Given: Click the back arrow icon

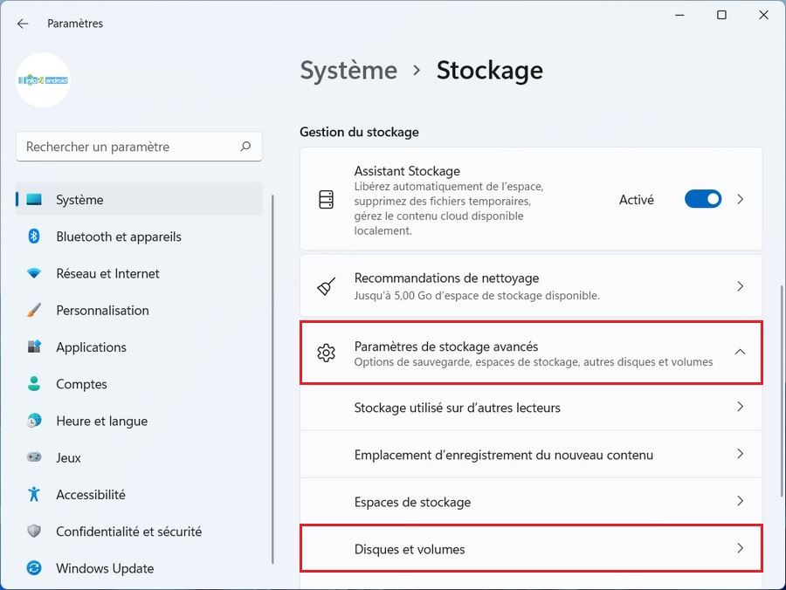Looking at the screenshot, I should [23, 24].
